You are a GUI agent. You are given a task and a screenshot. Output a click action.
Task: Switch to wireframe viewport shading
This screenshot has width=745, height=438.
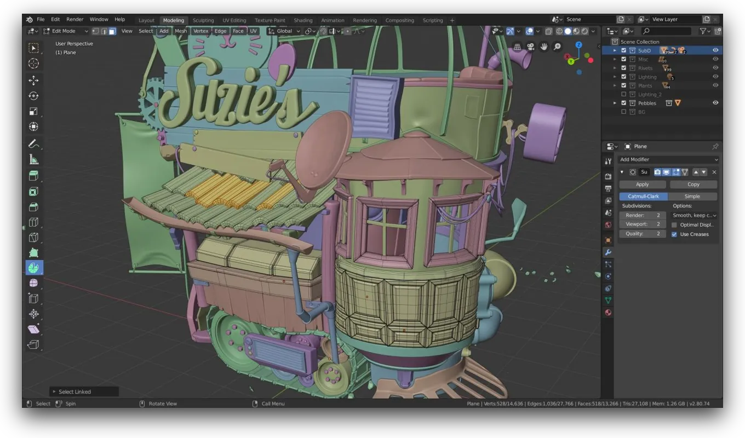pos(559,31)
